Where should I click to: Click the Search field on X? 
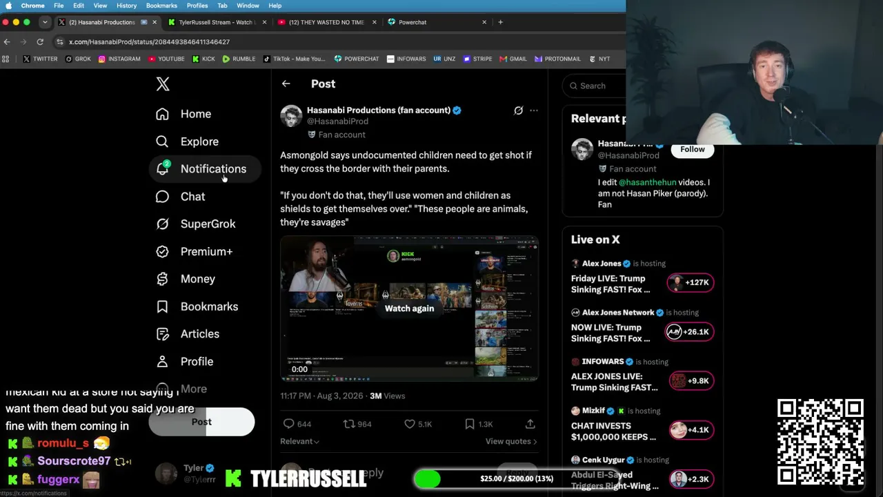pyautogui.click(x=595, y=86)
